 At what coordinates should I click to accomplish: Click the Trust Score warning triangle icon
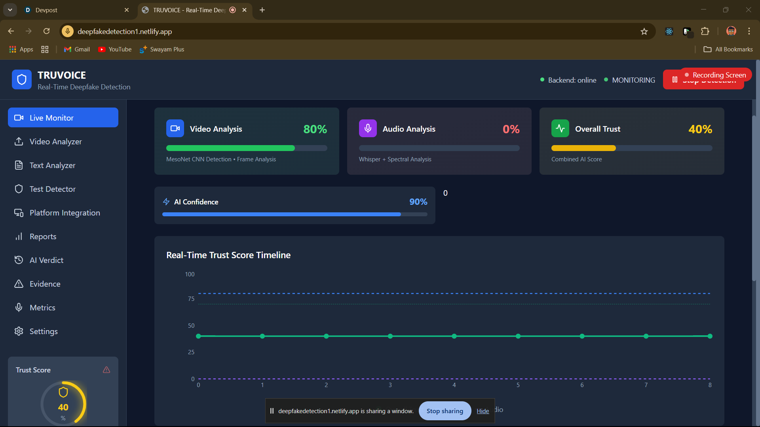click(106, 370)
